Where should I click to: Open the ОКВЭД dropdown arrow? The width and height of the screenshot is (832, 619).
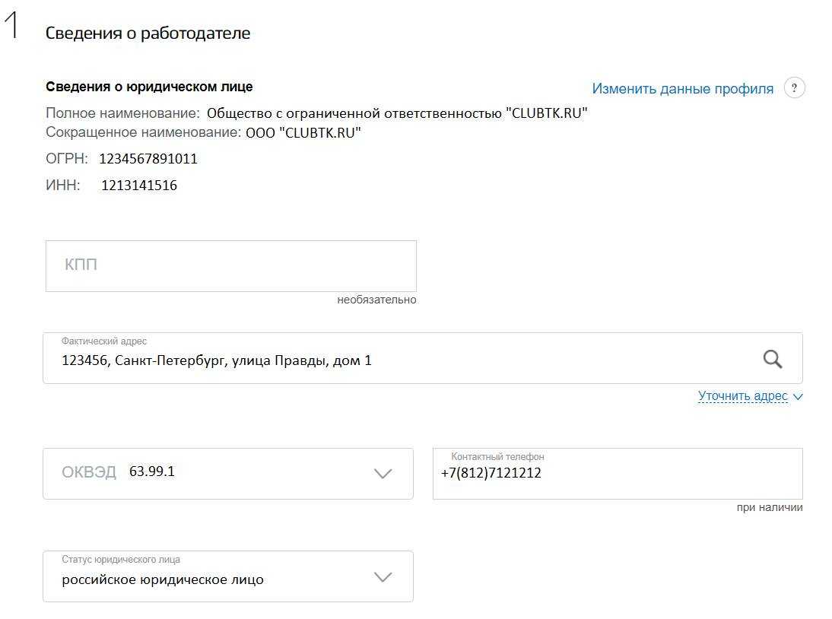point(383,473)
